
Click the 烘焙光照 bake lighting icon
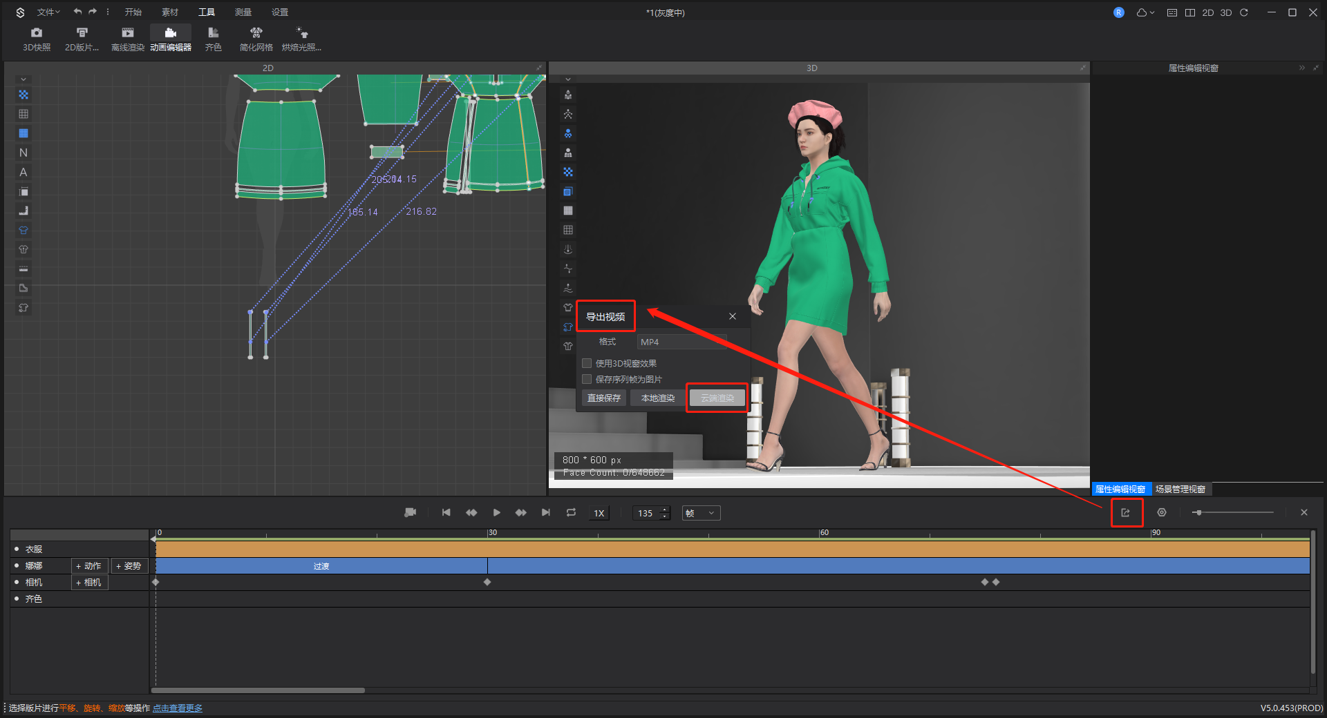pos(302,33)
